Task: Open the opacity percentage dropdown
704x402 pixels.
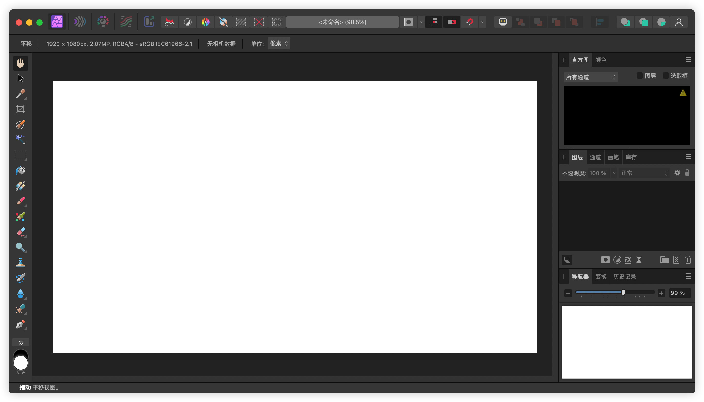Action: (x=614, y=173)
